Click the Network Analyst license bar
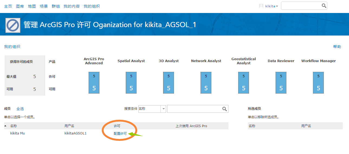The image size is (349, 154). point(206,83)
